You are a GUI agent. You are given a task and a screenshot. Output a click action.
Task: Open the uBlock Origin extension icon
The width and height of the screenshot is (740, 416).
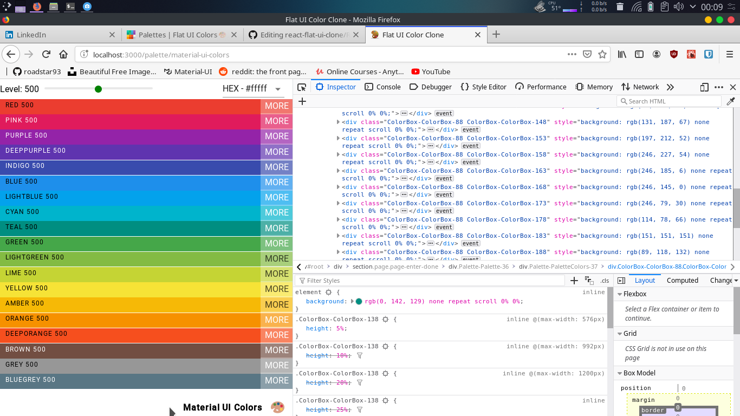click(x=674, y=55)
